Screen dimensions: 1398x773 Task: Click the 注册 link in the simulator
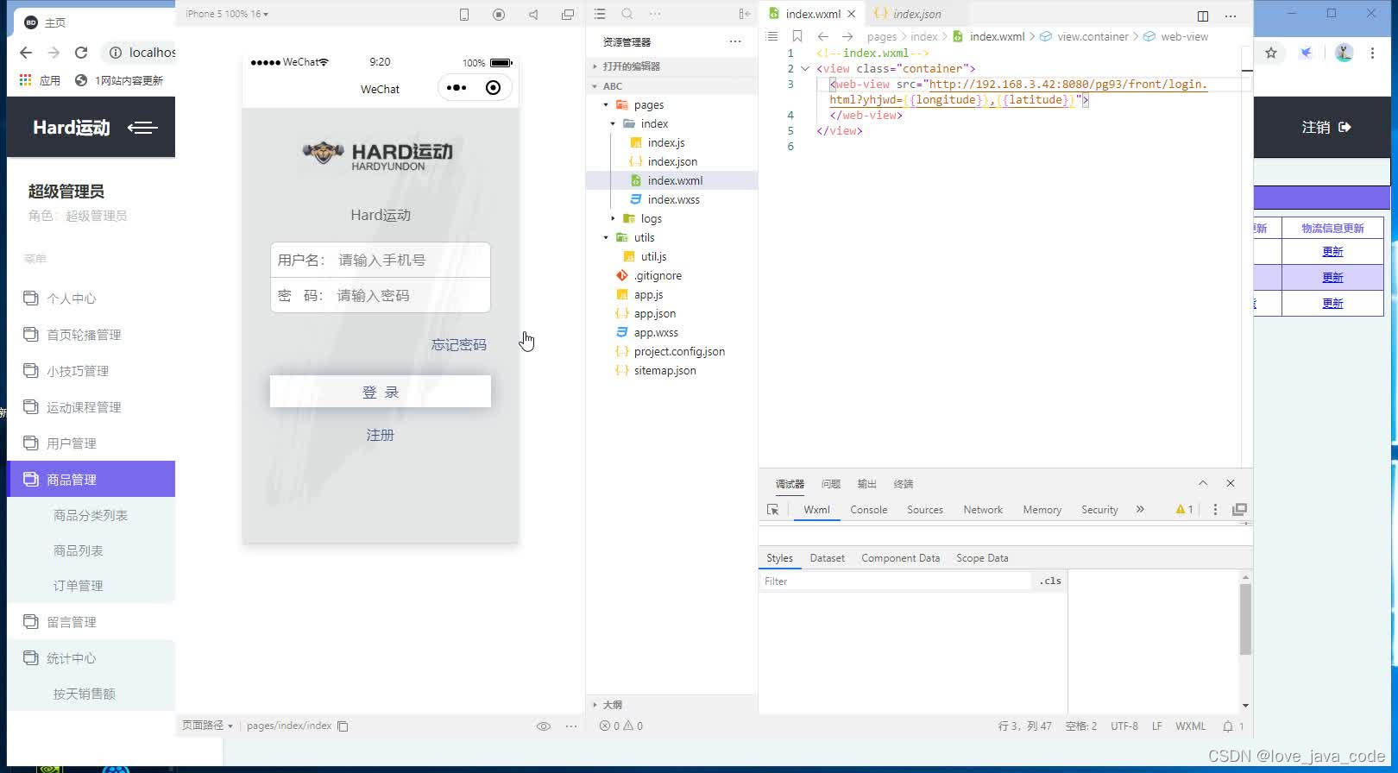tap(381, 436)
